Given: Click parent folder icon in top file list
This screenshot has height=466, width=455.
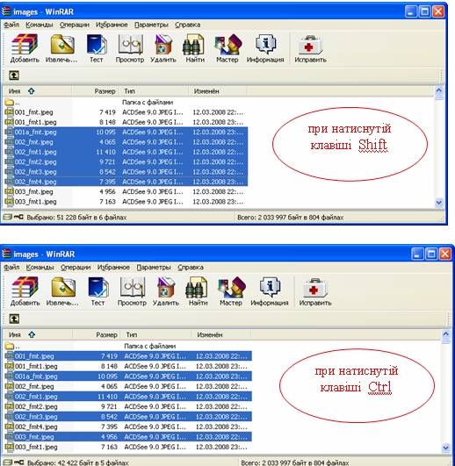Looking at the screenshot, I should 9,103.
